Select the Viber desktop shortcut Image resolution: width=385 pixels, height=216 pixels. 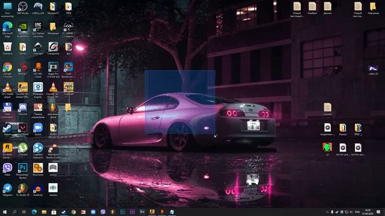(7, 168)
